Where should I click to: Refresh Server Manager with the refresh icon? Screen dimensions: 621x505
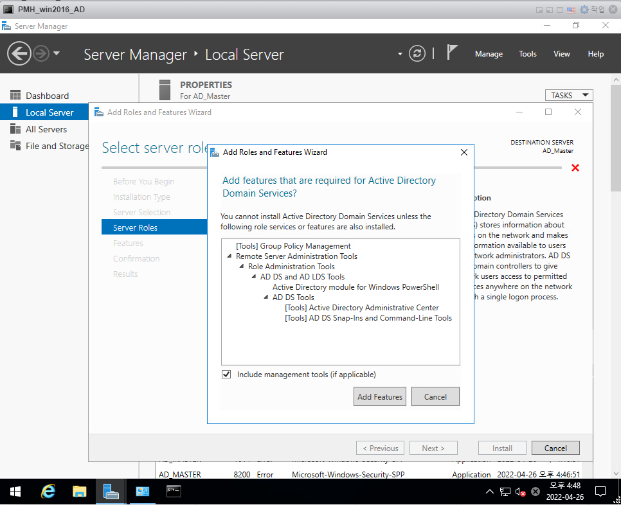417,53
